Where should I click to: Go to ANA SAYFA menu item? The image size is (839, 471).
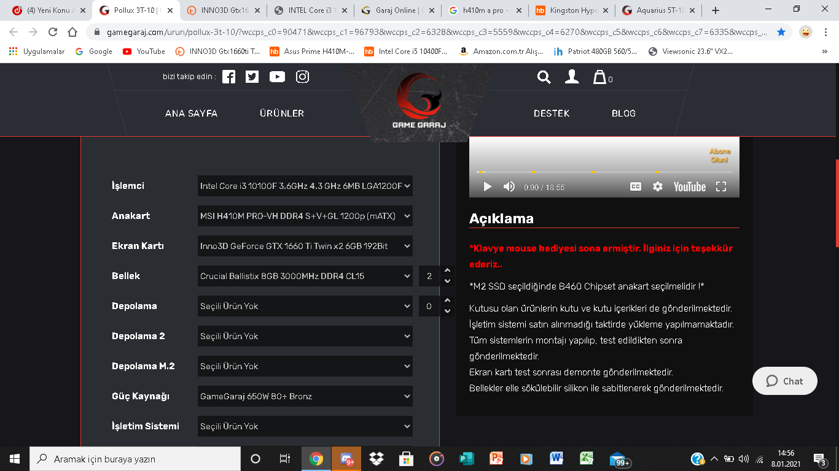point(192,113)
